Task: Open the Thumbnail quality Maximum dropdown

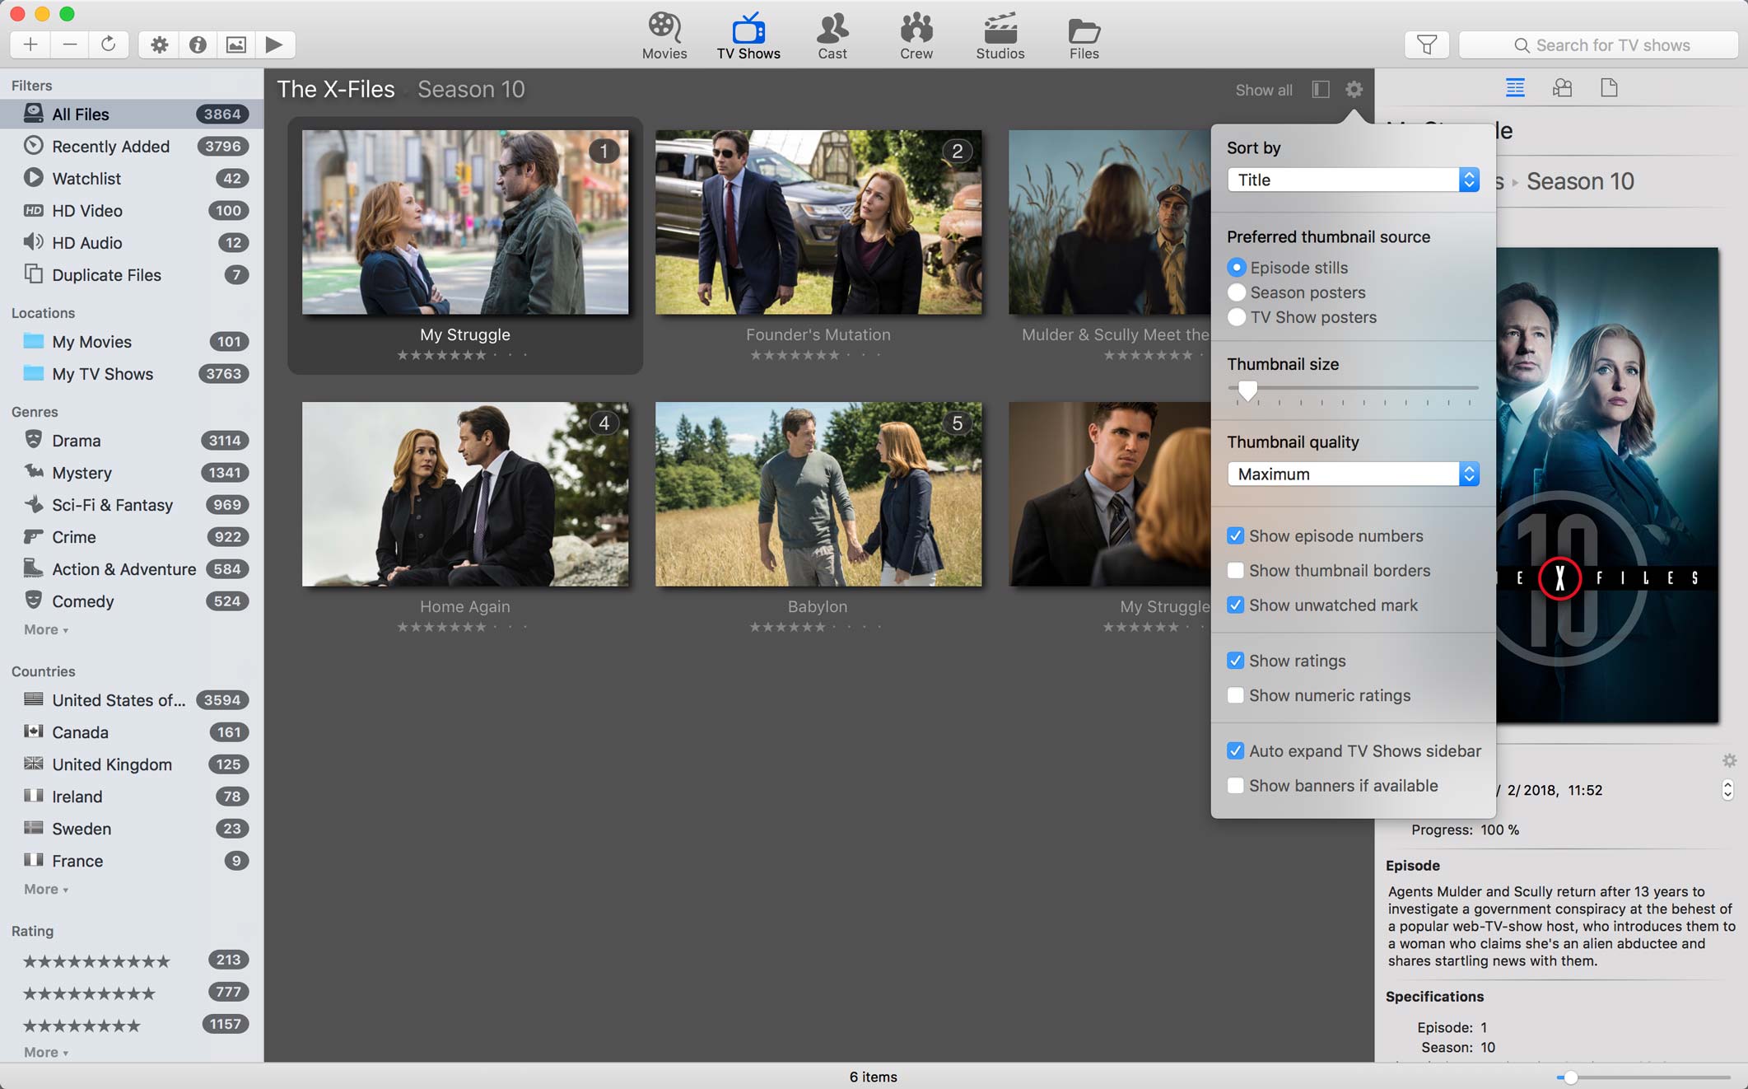Action: coord(1353,474)
